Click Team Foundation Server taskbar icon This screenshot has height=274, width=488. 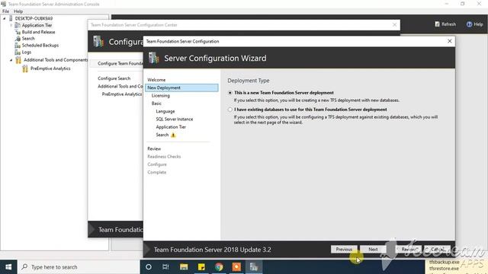click(254, 267)
